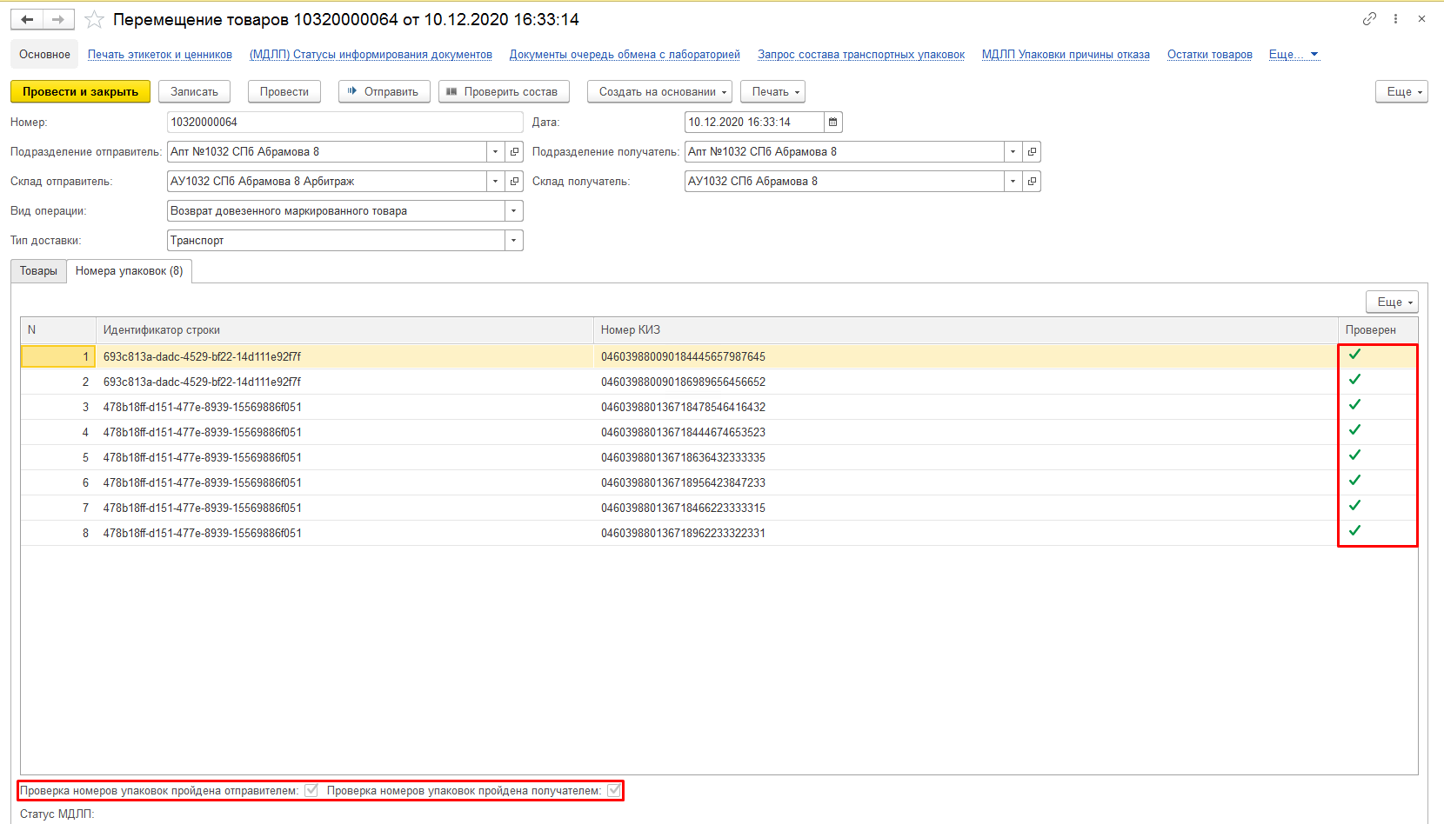Click the Проверить состав button
This screenshot has height=824, width=1444.
pos(504,92)
